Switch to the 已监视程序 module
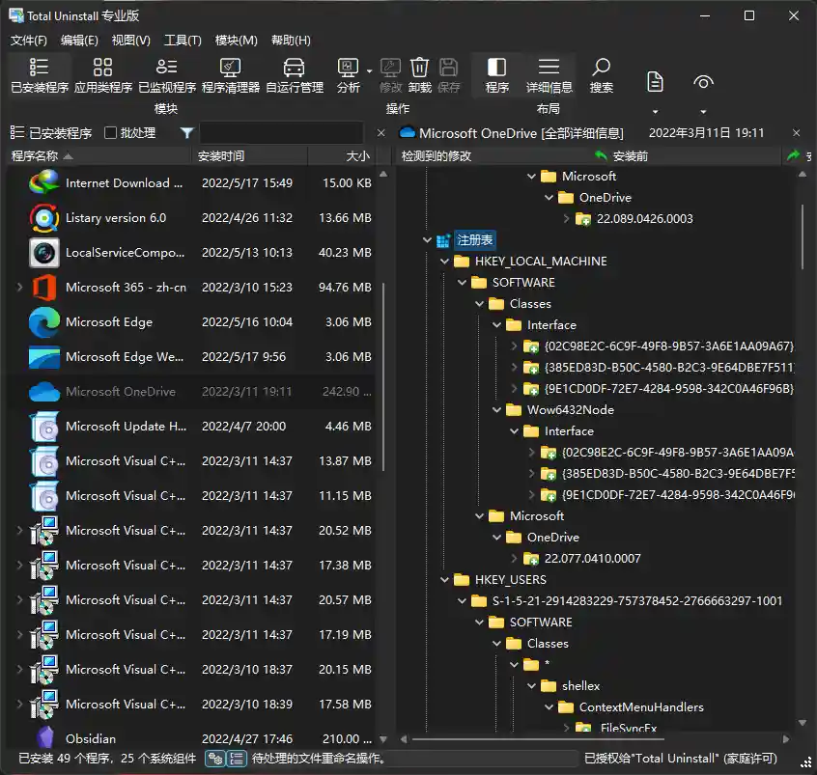This screenshot has width=817, height=775. (166, 74)
